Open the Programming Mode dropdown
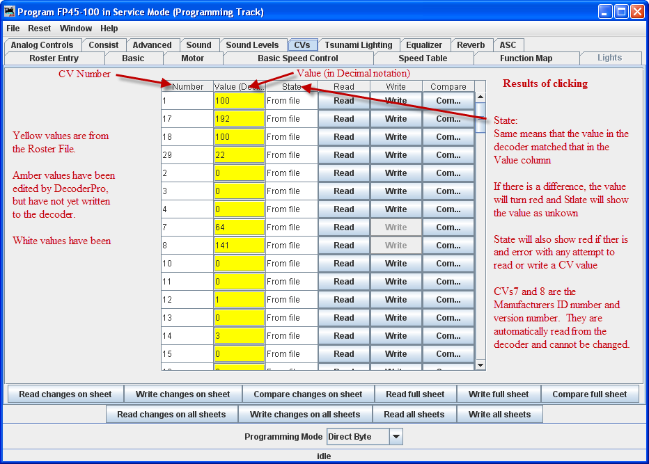The image size is (649, 464). 396,437
